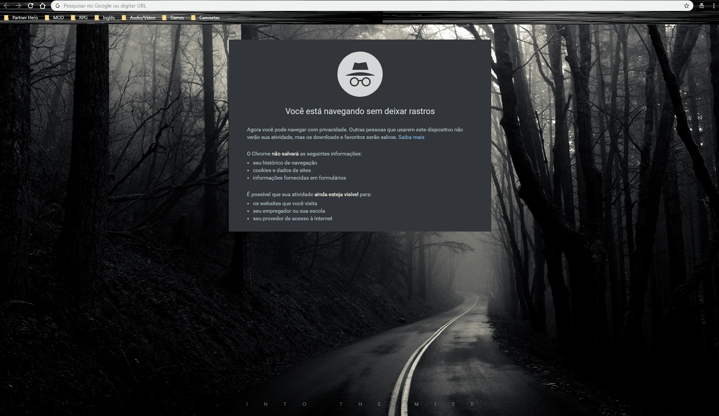Open the Inglês bookmark folder
This screenshot has width=719, height=416.
pyautogui.click(x=104, y=18)
